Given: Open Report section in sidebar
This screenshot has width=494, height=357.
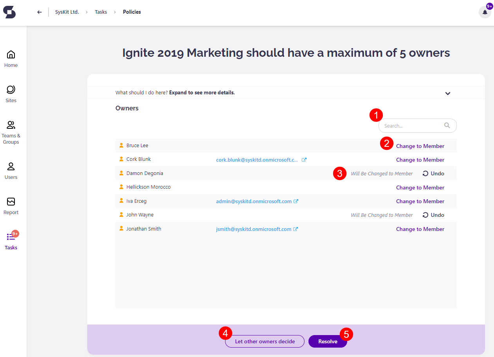Looking at the screenshot, I should 11,206.
